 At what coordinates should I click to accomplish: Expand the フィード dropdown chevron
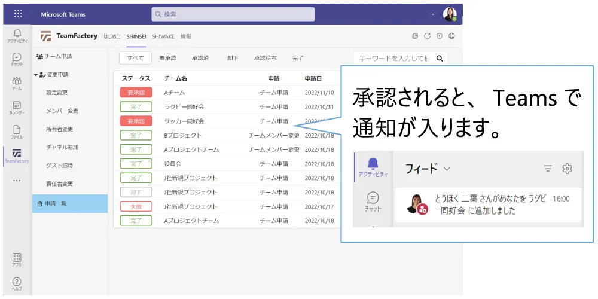click(x=447, y=169)
